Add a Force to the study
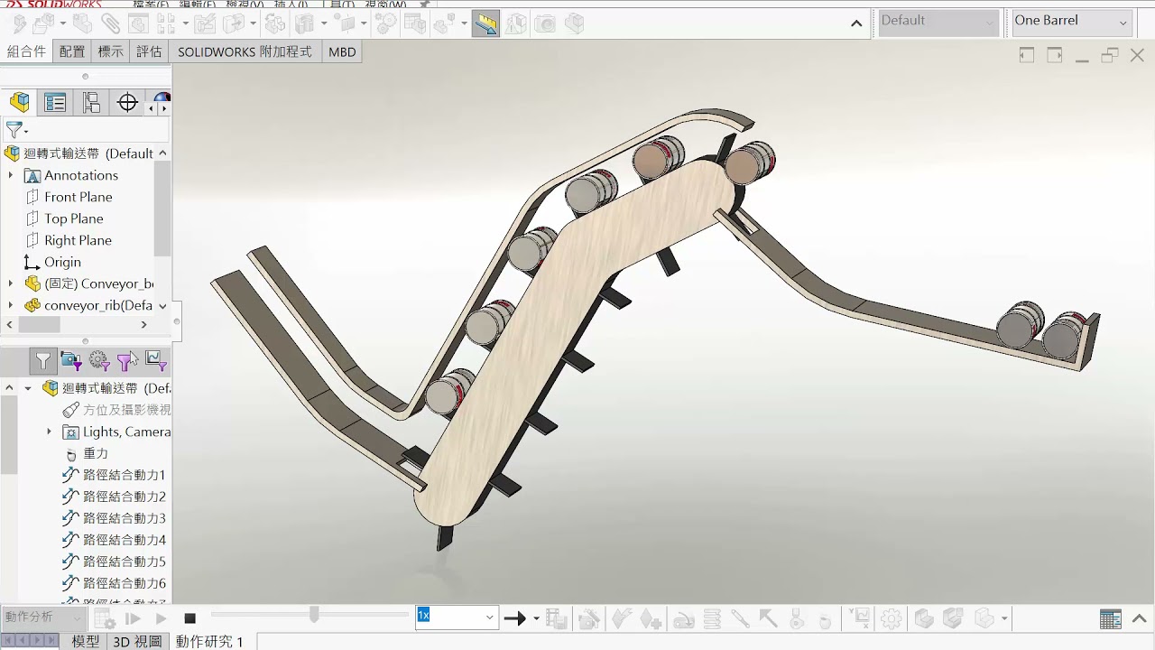 [x=768, y=618]
